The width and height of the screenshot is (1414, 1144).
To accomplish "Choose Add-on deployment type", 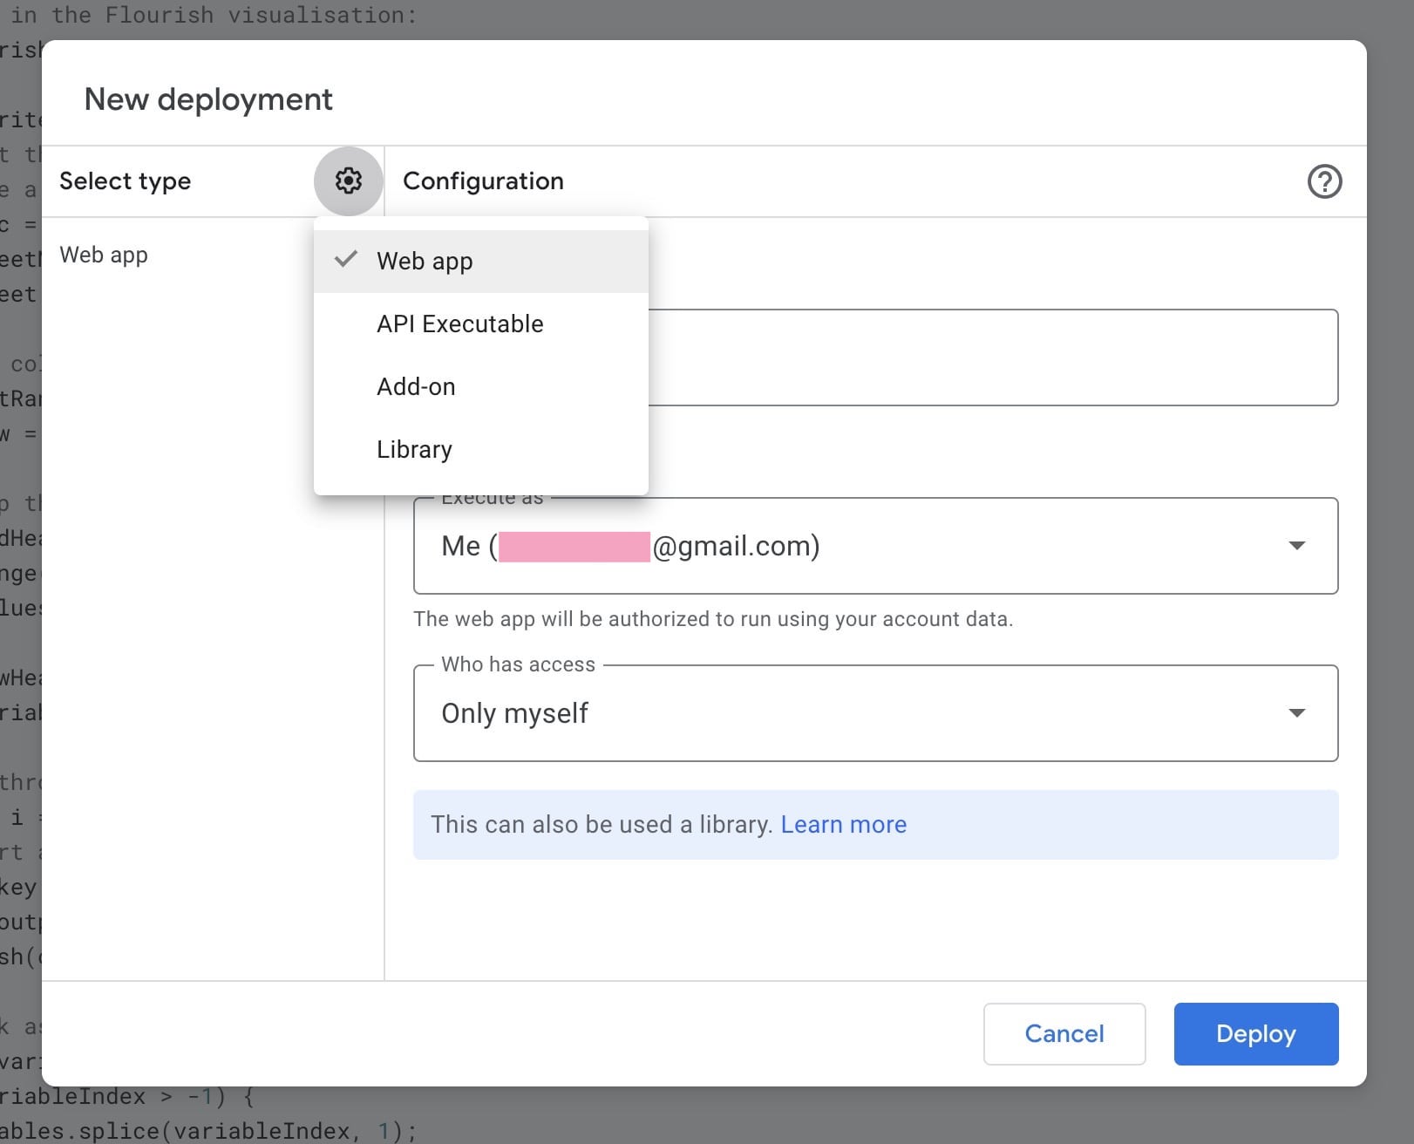I will 480,386.
